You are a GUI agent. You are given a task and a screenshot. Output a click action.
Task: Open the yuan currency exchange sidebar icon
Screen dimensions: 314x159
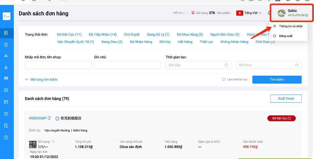tap(6, 114)
